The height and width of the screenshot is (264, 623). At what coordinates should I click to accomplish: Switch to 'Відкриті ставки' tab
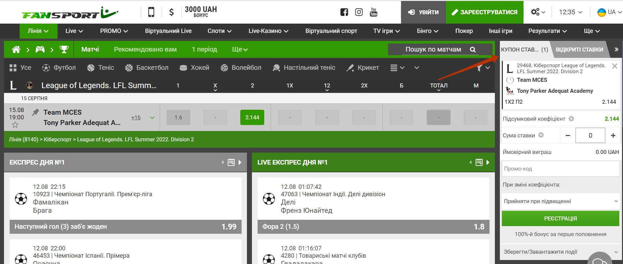click(x=579, y=50)
